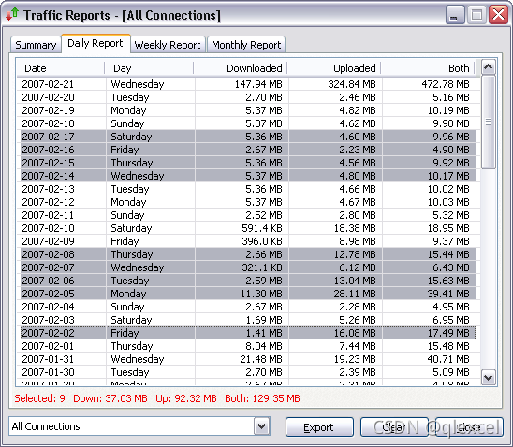Select the 2007-02-11 date cell
The height and width of the screenshot is (447, 513).
(48, 215)
